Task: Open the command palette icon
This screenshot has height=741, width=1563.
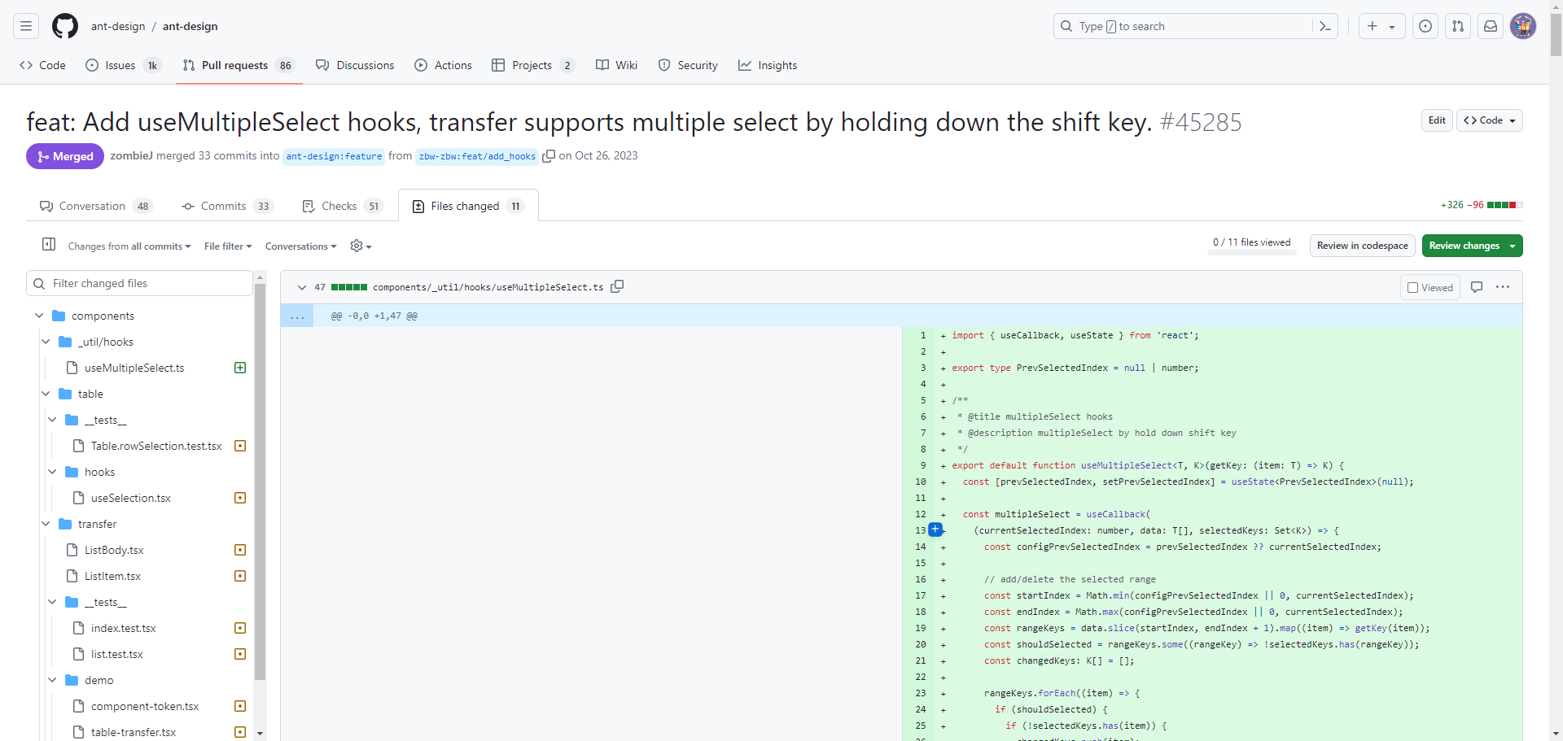Action: pos(1325,26)
